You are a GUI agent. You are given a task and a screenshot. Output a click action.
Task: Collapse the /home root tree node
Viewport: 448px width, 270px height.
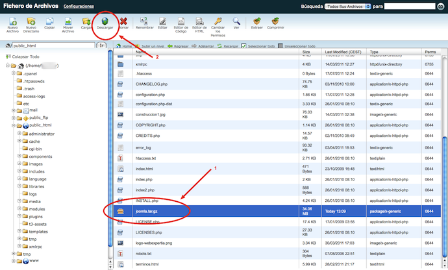click(x=8, y=66)
